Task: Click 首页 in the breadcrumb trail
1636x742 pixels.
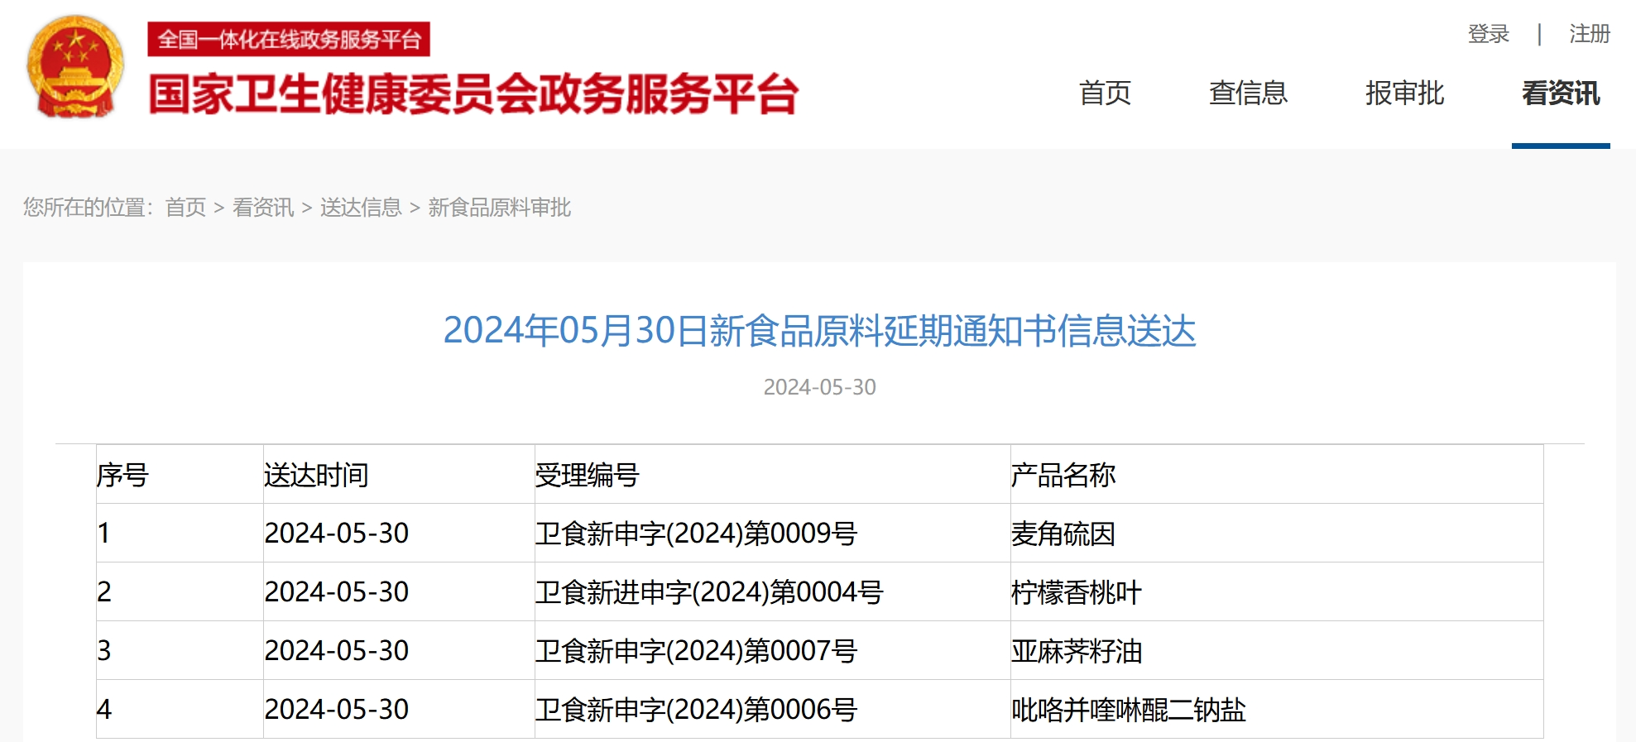Action: click(185, 208)
